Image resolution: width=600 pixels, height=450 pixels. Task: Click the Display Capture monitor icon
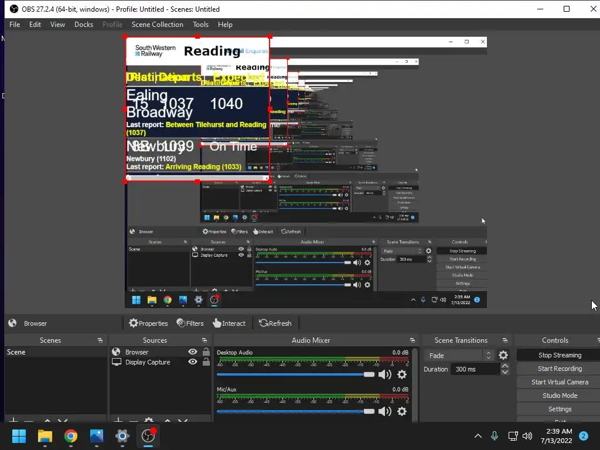117,362
